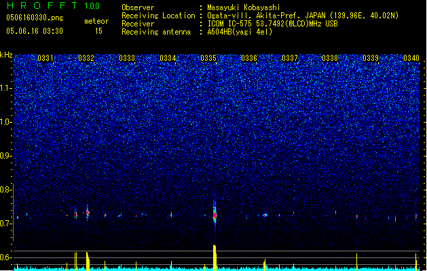The image size is (427, 271).
Task: Click the HROFFT 1.0.0 title text
Action: pyautogui.click(x=54, y=5)
